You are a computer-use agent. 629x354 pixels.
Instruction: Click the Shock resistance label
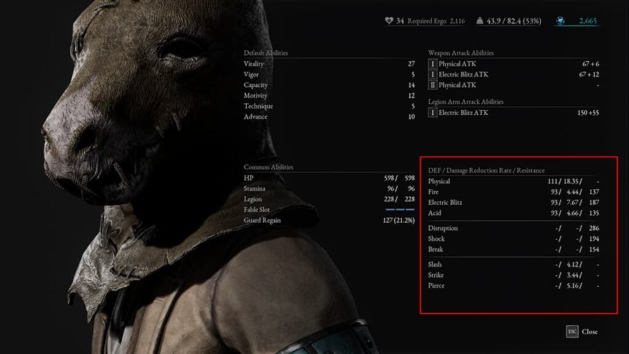tap(436, 239)
